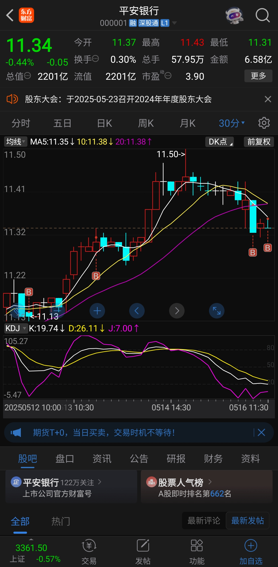Tap the 深股通 badge
278x567 pixels.
pyautogui.click(x=149, y=23)
